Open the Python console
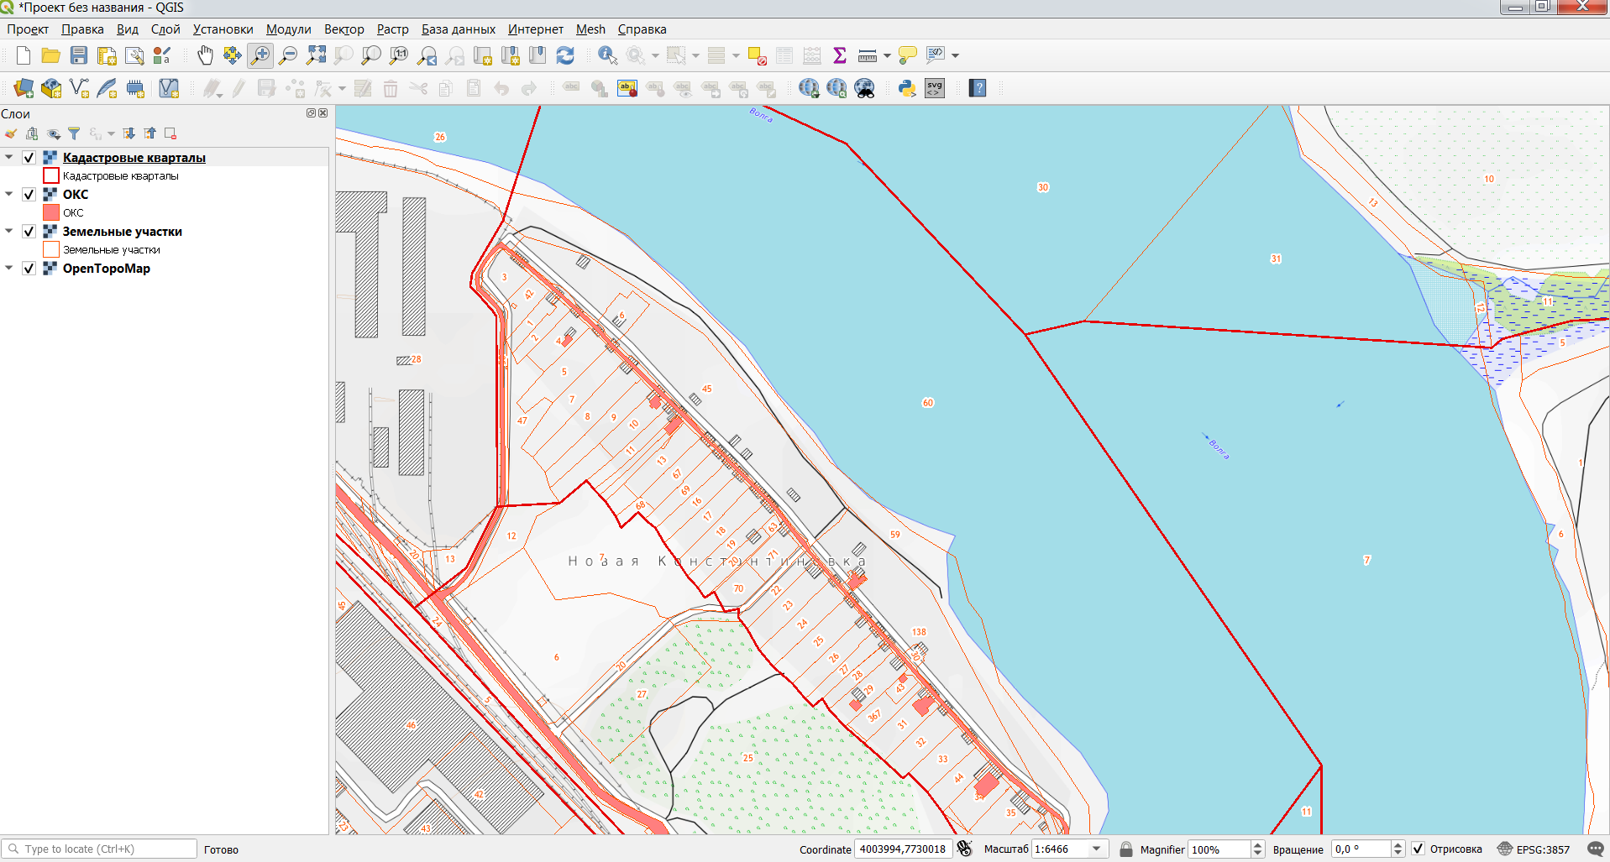The image size is (1610, 862). pyautogui.click(x=907, y=88)
